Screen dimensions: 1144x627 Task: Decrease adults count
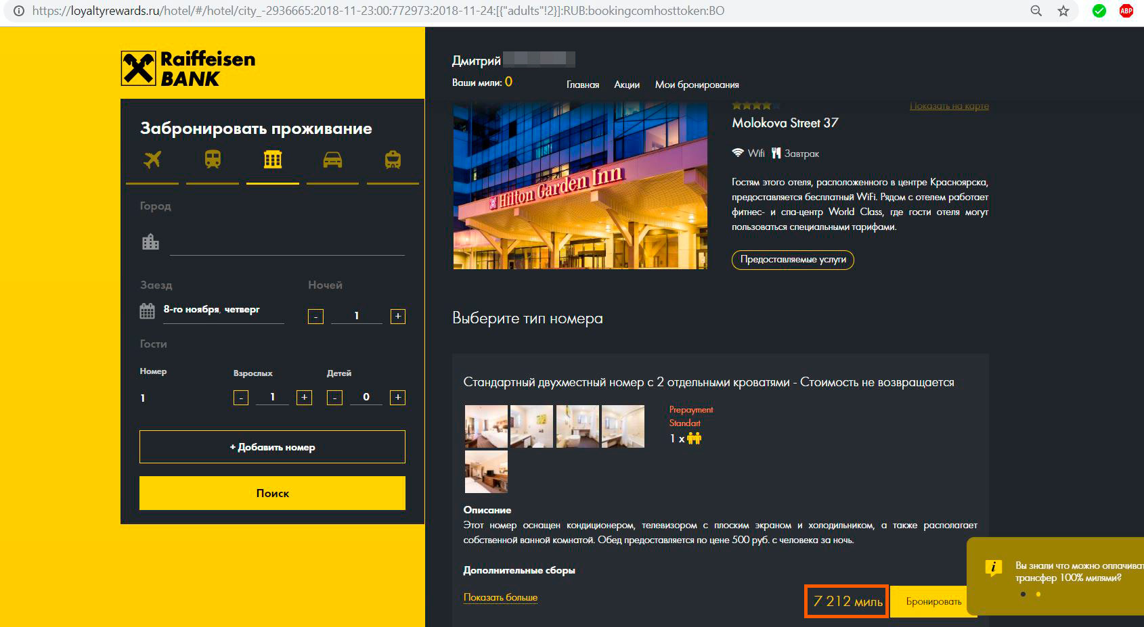coord(241,398)
